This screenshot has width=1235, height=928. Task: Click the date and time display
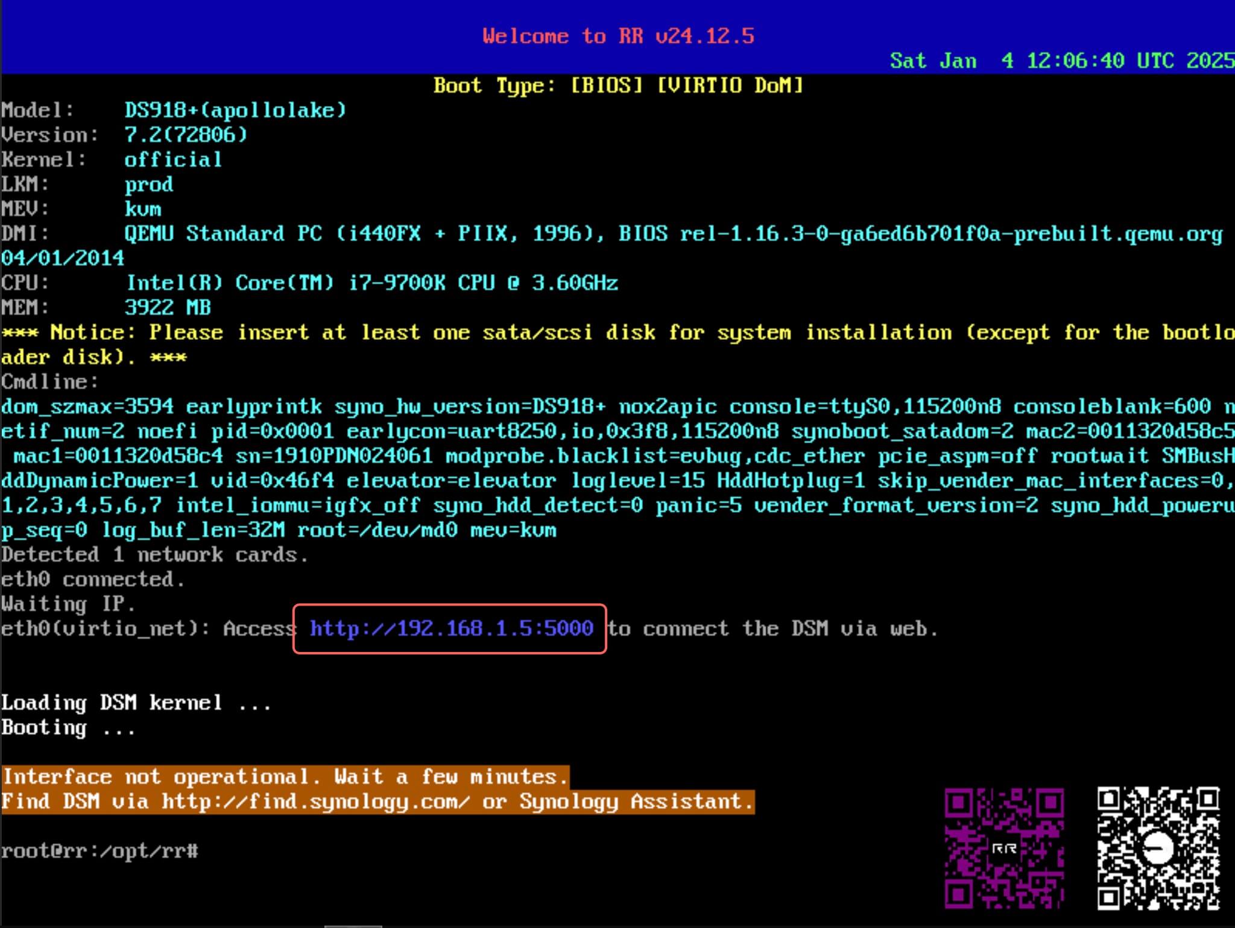point(1061,61)
